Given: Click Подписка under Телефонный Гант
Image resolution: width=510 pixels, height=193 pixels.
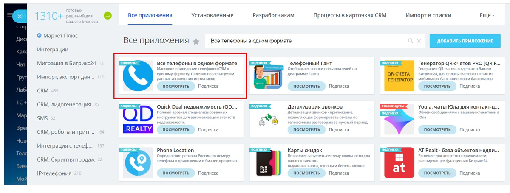Looking at the screenshot, I should [x=339, y=86].
